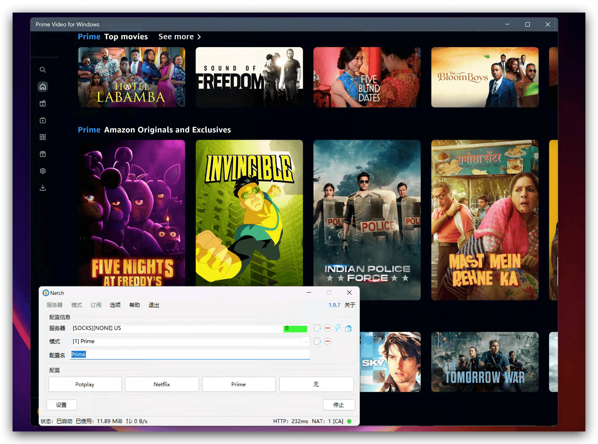Click the copy server link icon in Netch

pyautogui.click(x=348, y=328)
